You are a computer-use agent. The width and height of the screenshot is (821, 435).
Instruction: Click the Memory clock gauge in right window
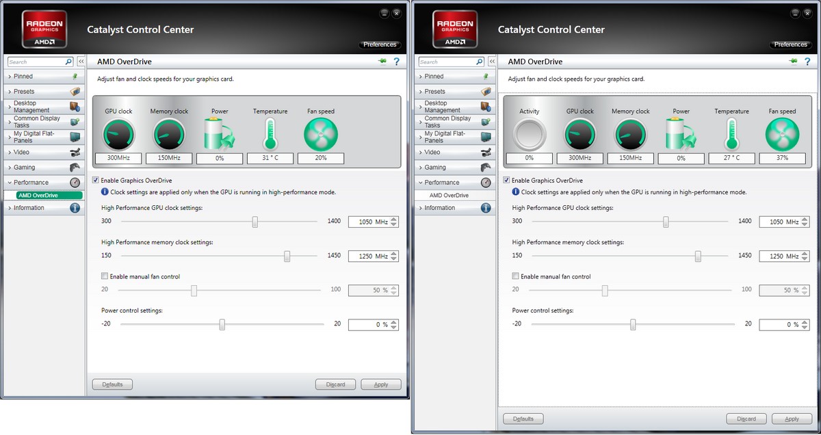click(631, 134)
